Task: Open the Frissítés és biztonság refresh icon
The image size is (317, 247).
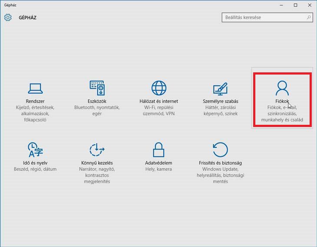Action: point(220,150)
